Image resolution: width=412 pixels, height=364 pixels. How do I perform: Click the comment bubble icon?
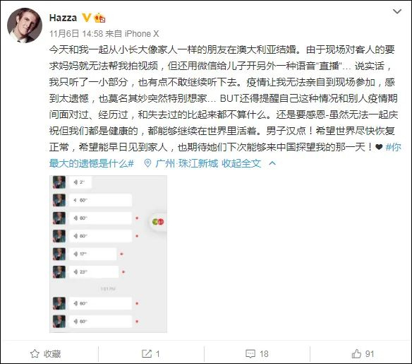250,353
